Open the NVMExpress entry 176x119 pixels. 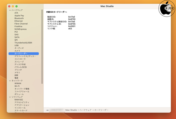pos(21,29)
